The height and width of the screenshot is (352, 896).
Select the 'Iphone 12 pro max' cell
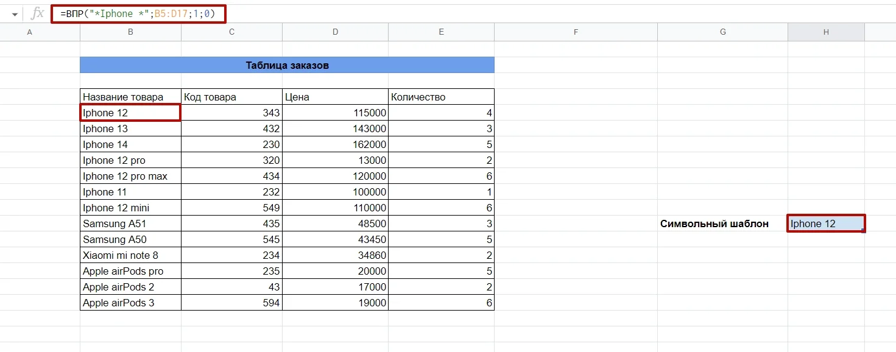(130, 176)
